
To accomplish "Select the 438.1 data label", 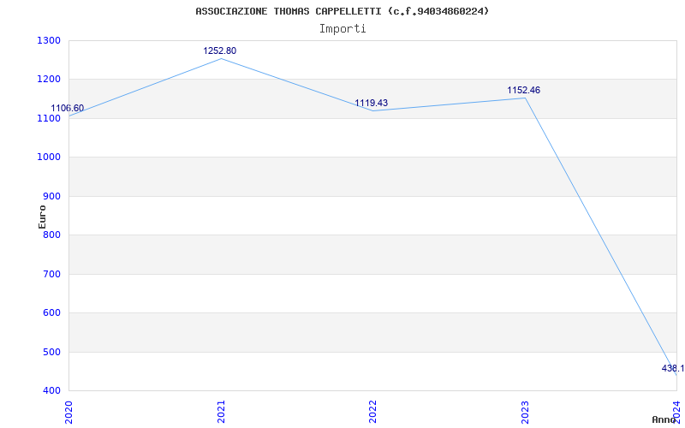I will point(673,369).
